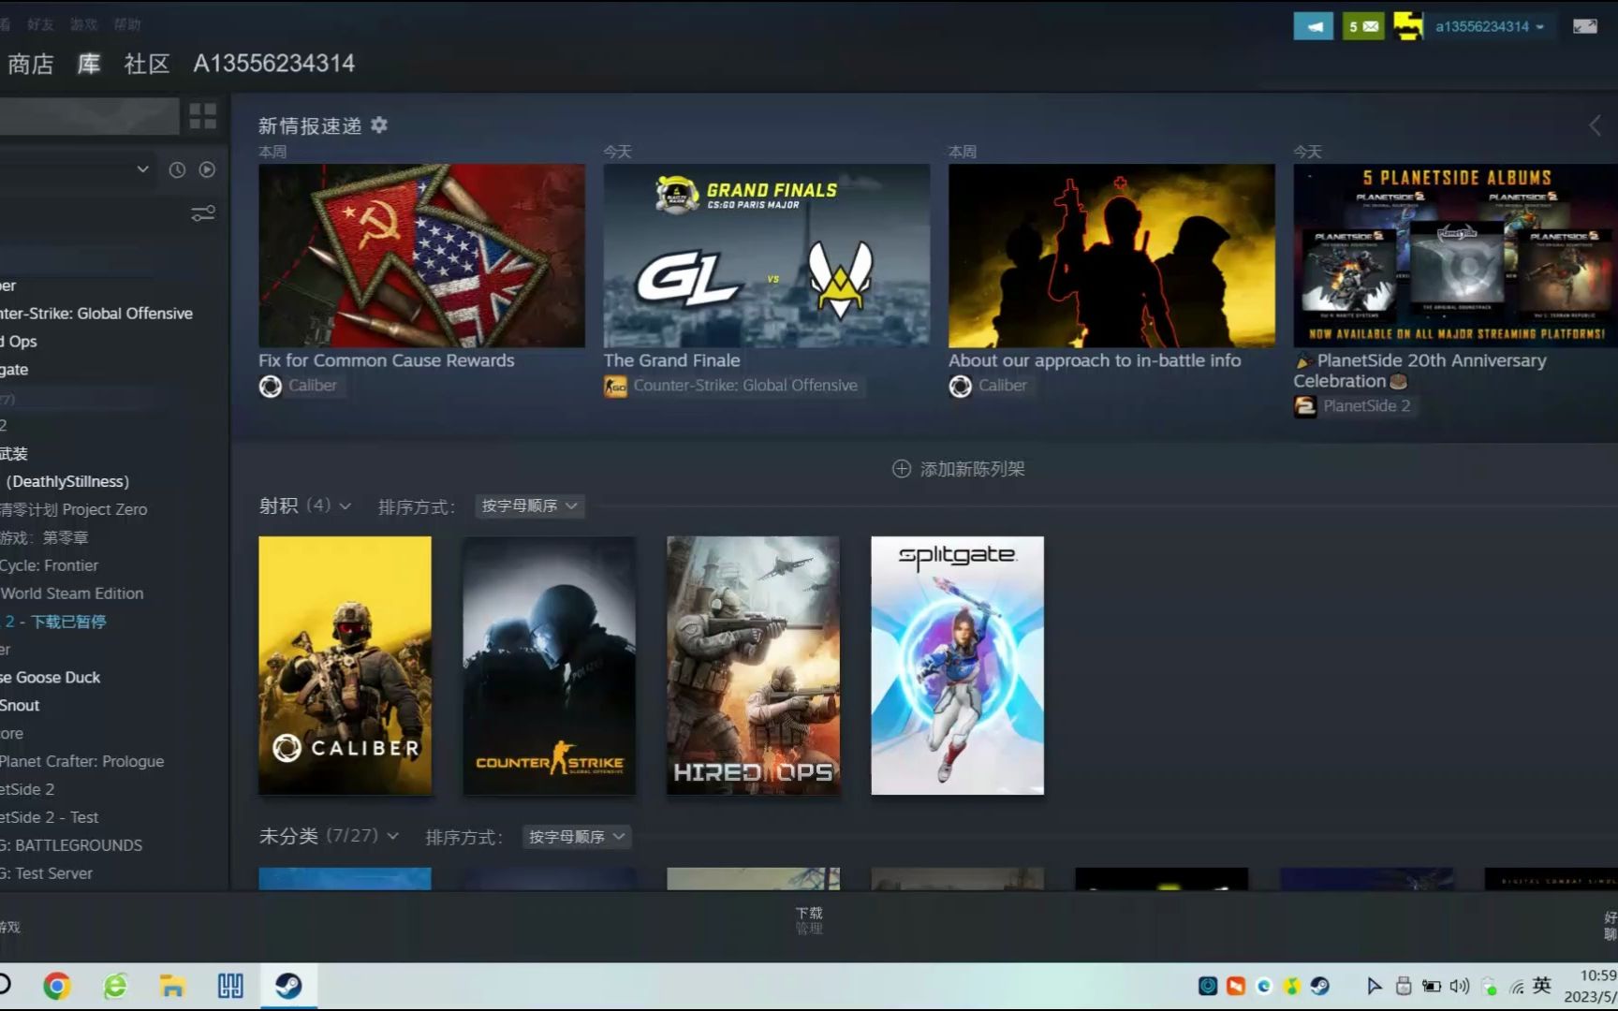This screenshot has width=1618, height=1011.
Task: Select Project Zero in game list
Action: [x=74, y=509]
